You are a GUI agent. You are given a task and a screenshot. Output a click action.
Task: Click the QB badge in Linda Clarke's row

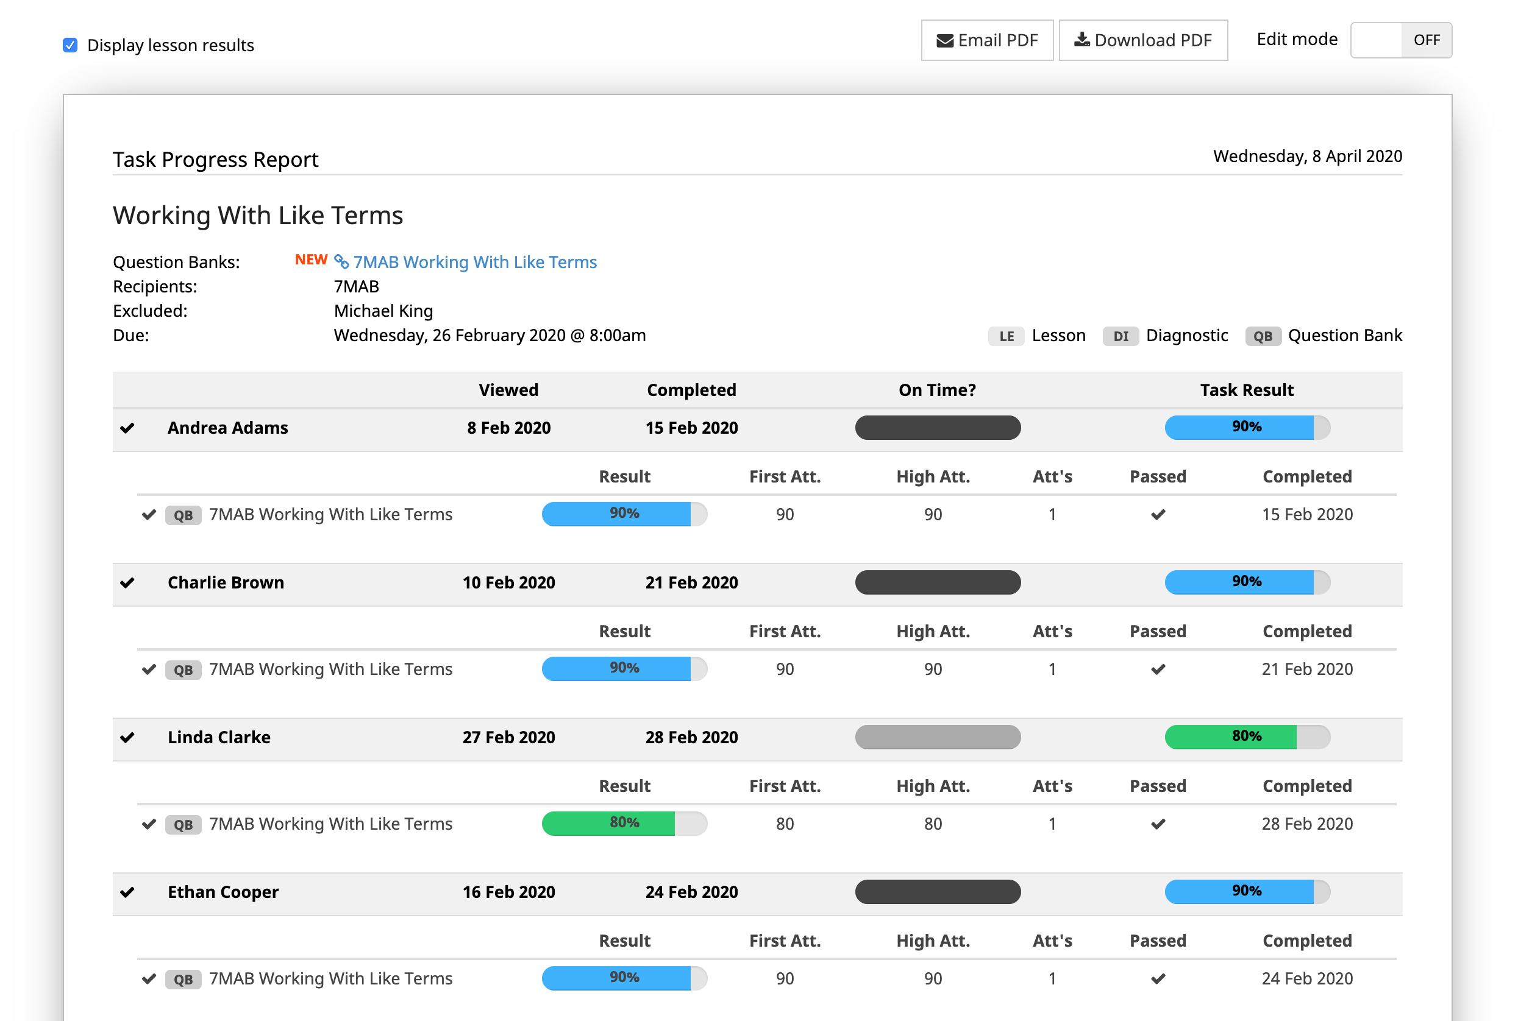coord(183,824)
